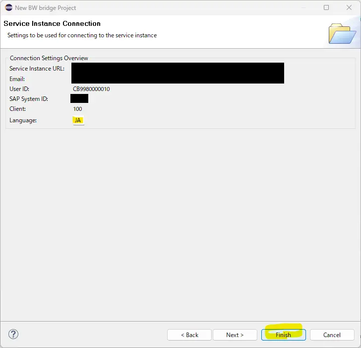The width and height of the screenshot is (361, 348).
Task: Click the folder icon in the wizard header
Action: (x=342, y=33)
